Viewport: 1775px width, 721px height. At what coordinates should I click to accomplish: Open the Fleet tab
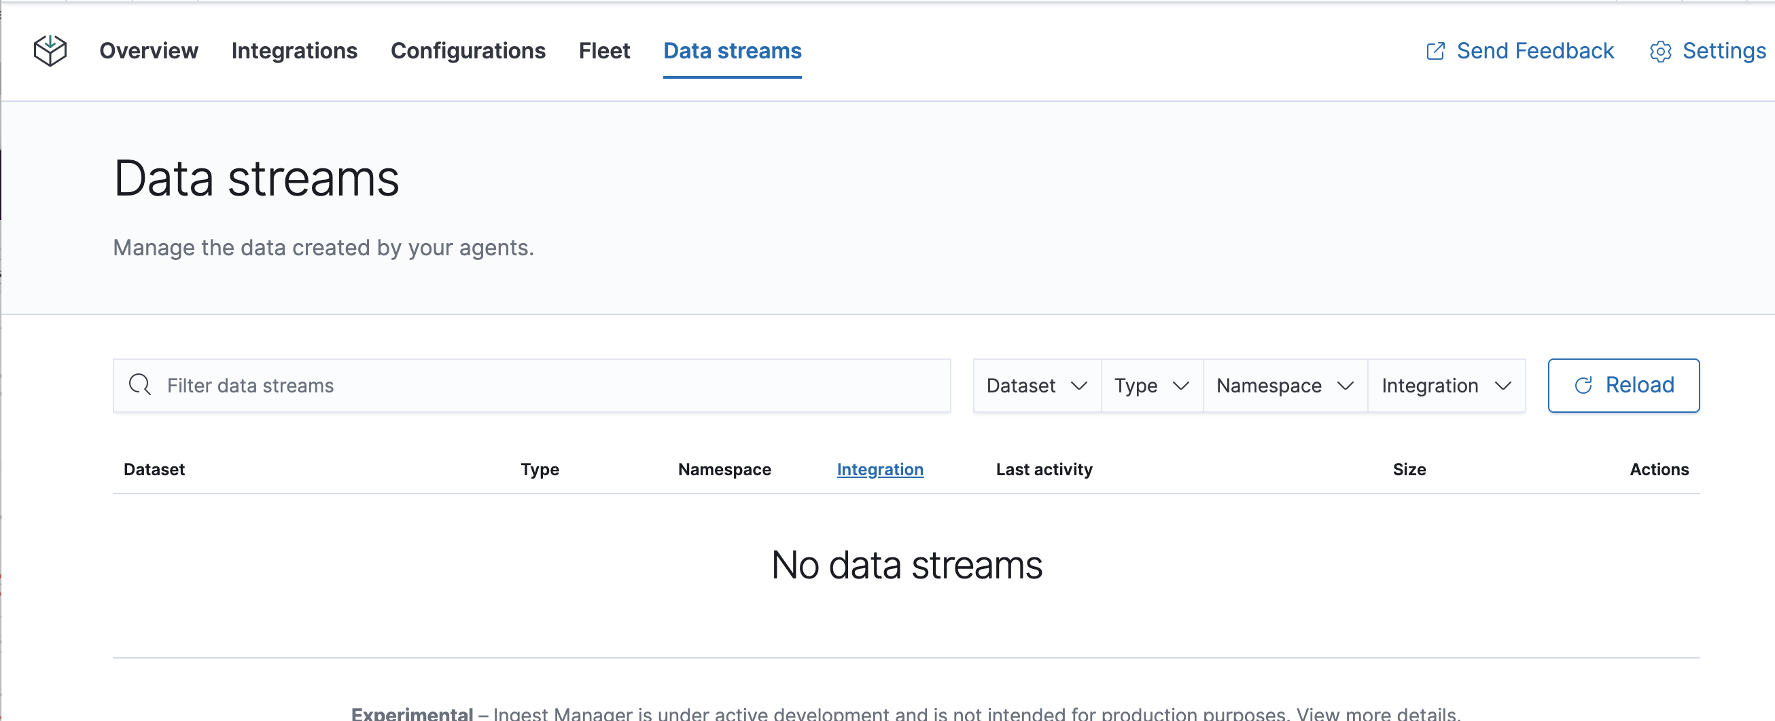[x=603, y=50]
